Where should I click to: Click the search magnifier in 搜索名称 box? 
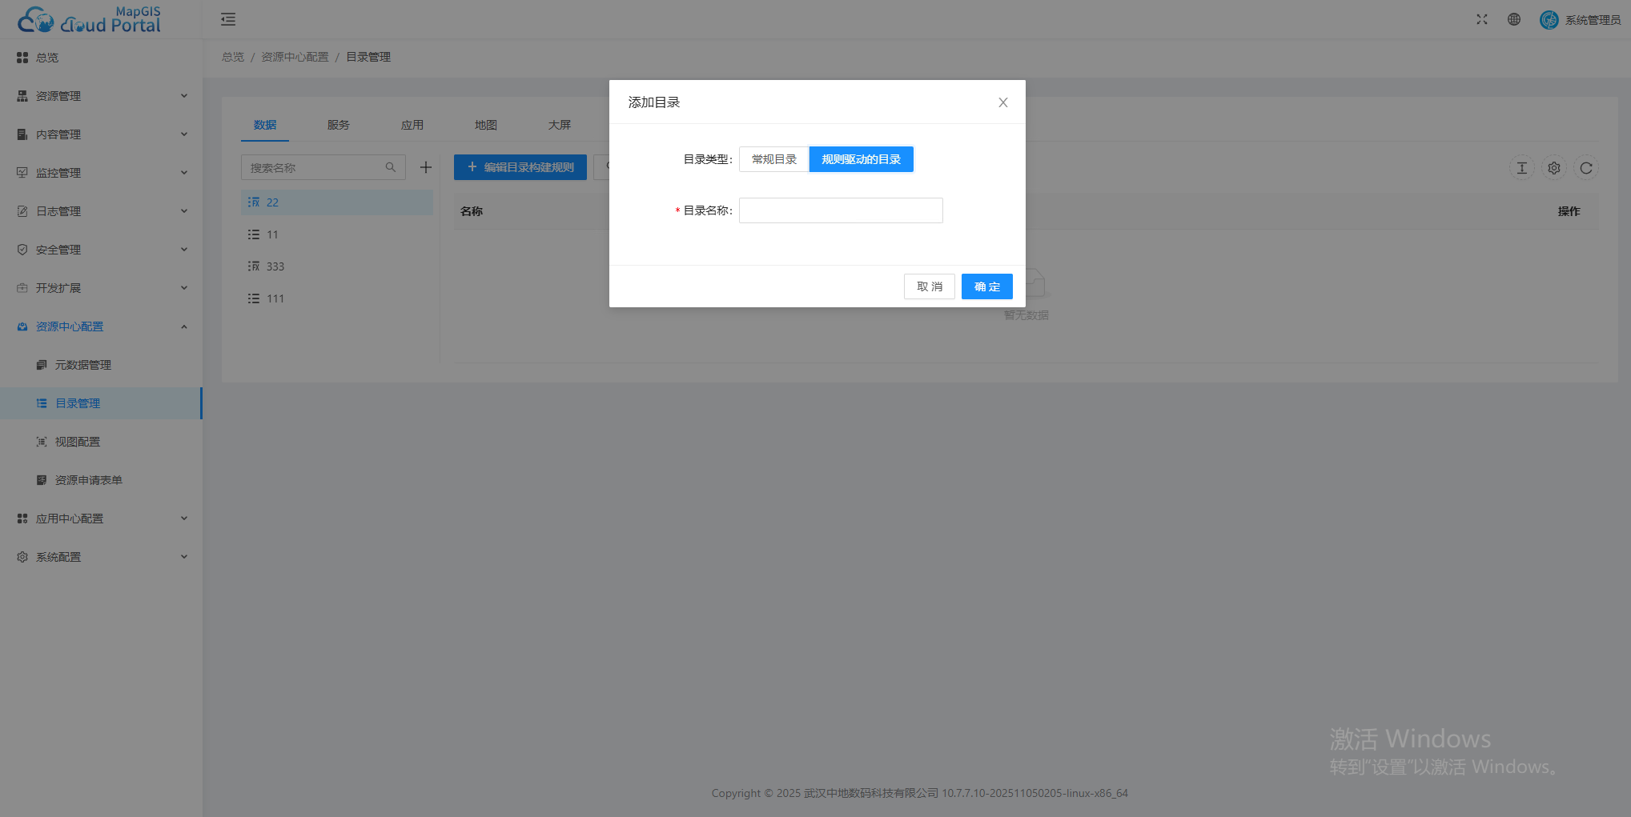pyautogui.click(x=391, y=167)
